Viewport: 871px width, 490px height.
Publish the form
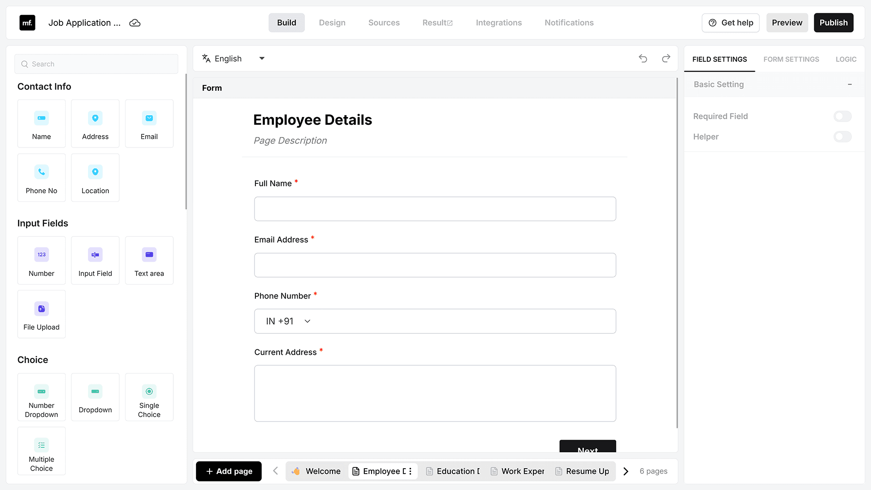833,23
